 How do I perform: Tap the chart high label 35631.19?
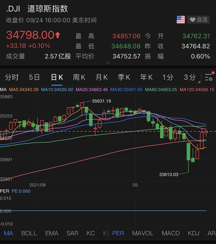[102, 101]
